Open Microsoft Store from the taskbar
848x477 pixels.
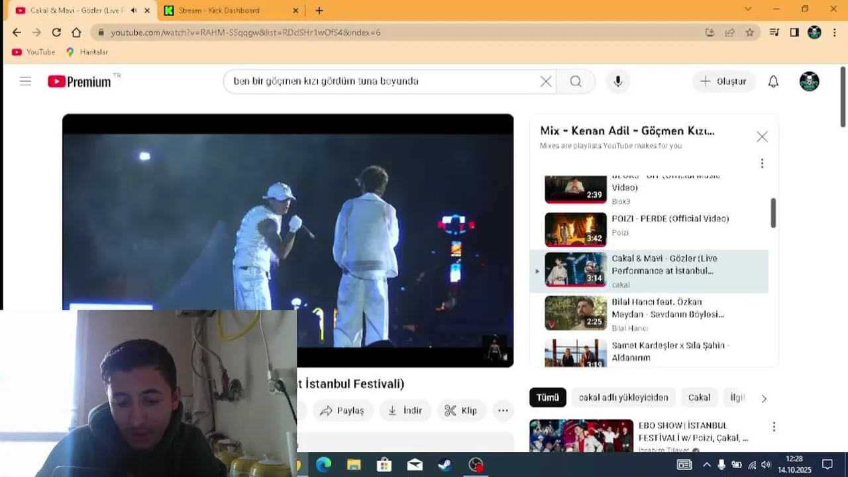[384, 464]
